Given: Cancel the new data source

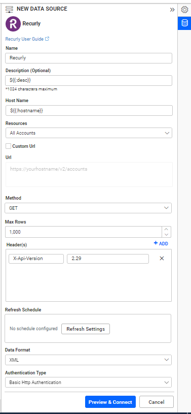Looking at the screenshot, I should click(157, 402).
